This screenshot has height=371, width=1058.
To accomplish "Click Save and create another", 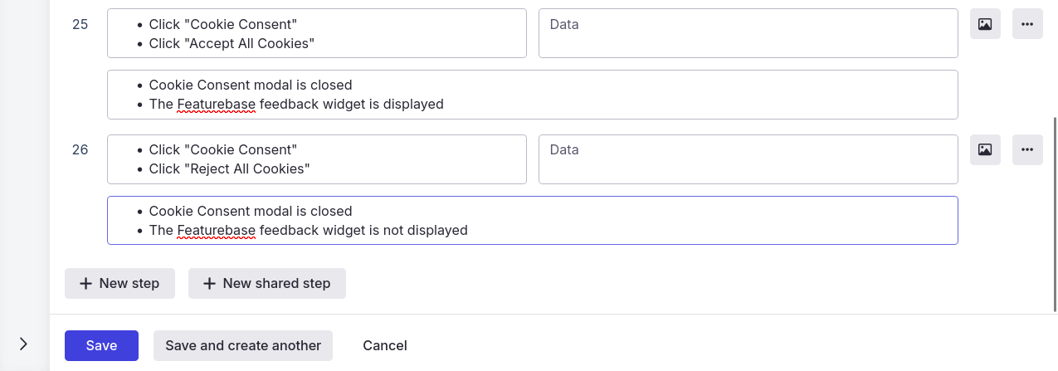I will (242, 345).
